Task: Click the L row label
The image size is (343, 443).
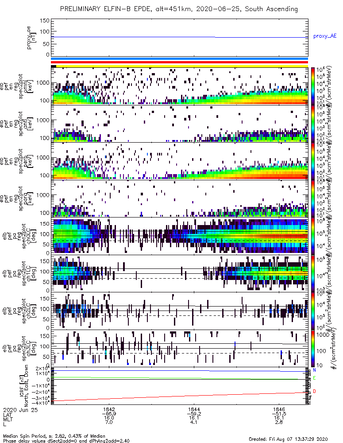Action: coord(4,424)
